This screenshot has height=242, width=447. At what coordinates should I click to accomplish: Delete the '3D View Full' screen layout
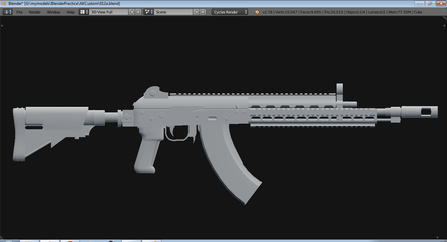tap(138, 12)
